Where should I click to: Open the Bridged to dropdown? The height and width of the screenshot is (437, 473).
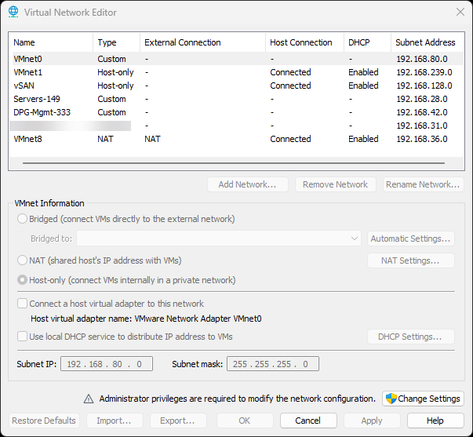219,239
